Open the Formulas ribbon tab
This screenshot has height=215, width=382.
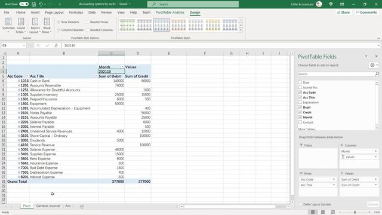pyautogui.click(x=76, y=12)
